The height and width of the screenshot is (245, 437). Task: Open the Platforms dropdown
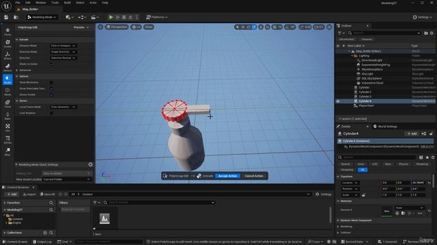tap(156, 17)
